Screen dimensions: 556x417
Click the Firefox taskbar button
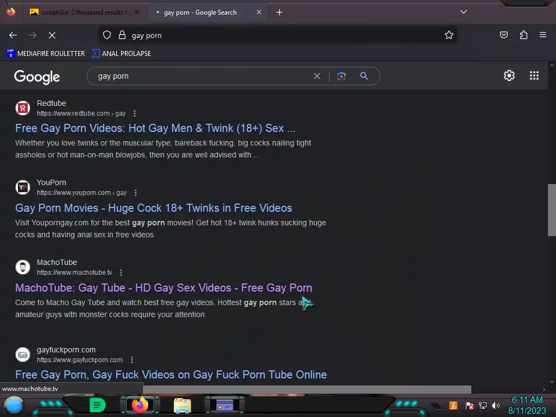140,405
